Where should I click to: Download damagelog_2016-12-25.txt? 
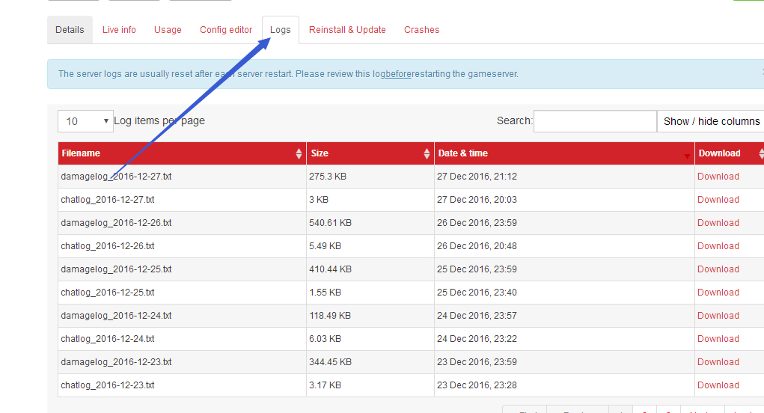(718, 269)
